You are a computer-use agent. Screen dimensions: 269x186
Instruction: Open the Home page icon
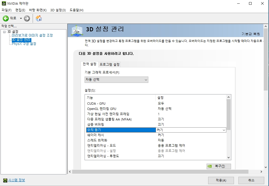tap(39, 18)
